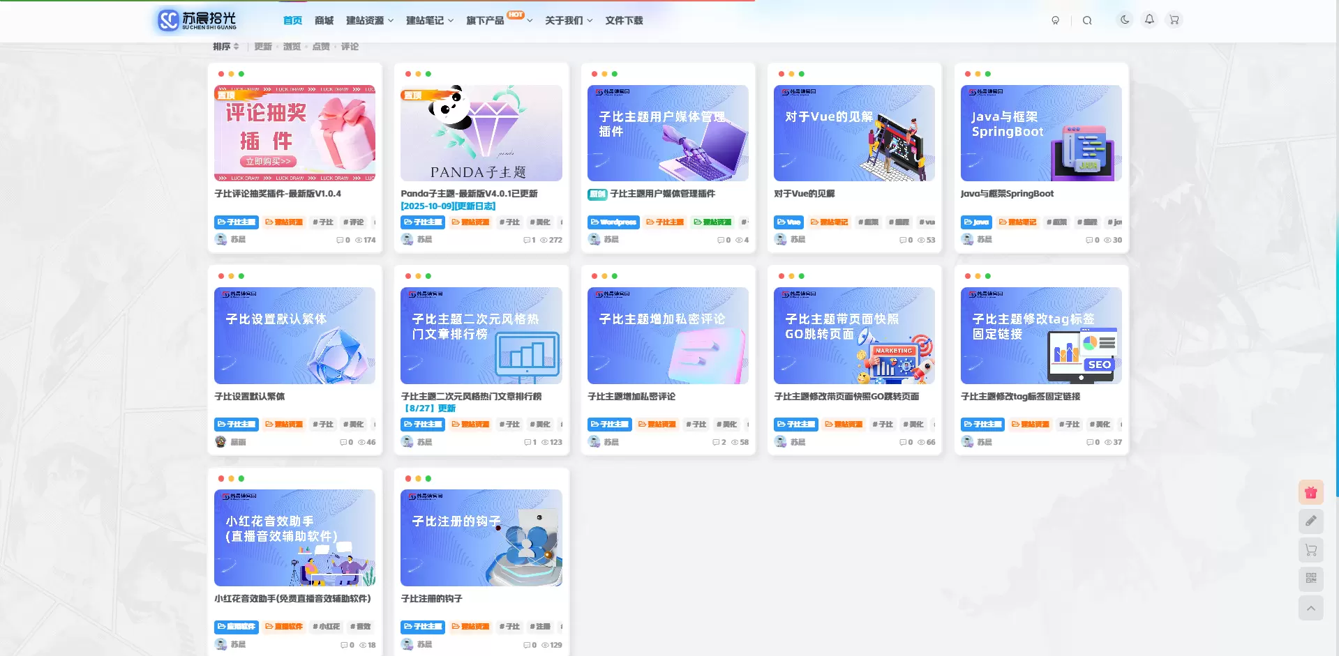Toggle dark mode with the moon icon

pyautogui.click(x=1125, y=20)
